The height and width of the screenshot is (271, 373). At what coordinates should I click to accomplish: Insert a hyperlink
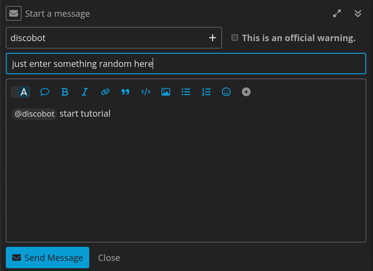(105, 92)
